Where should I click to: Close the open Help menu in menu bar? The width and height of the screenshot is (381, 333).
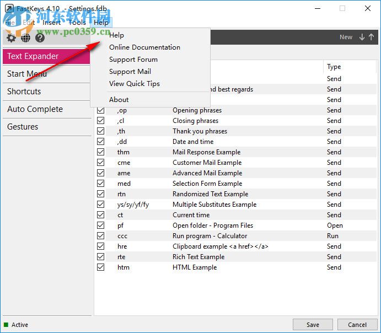101,23
